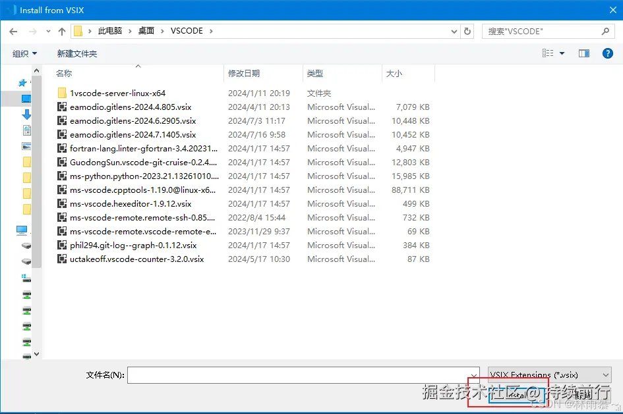Expand the chevron after 此电脑 in the path
This screenshot has width=623, height=414.
point(130,31)
